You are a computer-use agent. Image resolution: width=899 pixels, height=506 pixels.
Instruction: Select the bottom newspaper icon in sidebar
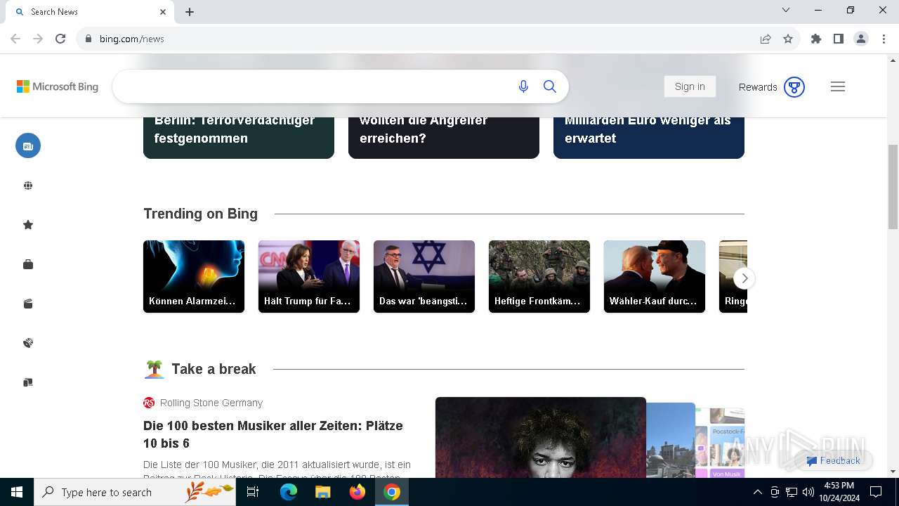28,382
